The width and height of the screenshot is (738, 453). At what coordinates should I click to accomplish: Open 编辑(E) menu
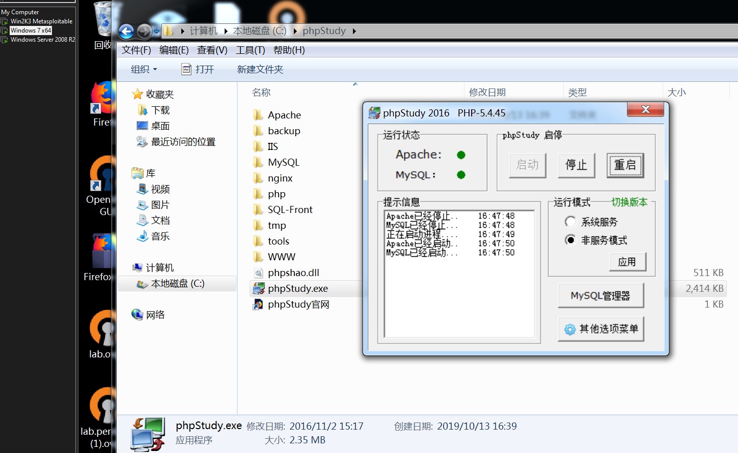[x=174, y=50]
